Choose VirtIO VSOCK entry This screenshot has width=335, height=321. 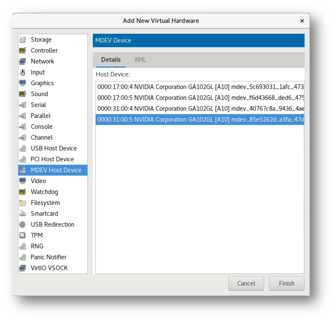point(53,268)
